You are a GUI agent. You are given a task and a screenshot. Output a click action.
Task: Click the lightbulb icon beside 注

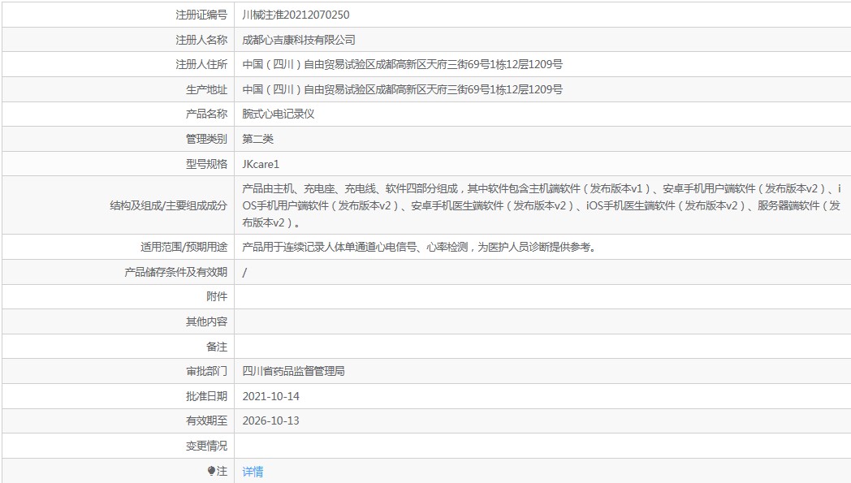[211, 471]
